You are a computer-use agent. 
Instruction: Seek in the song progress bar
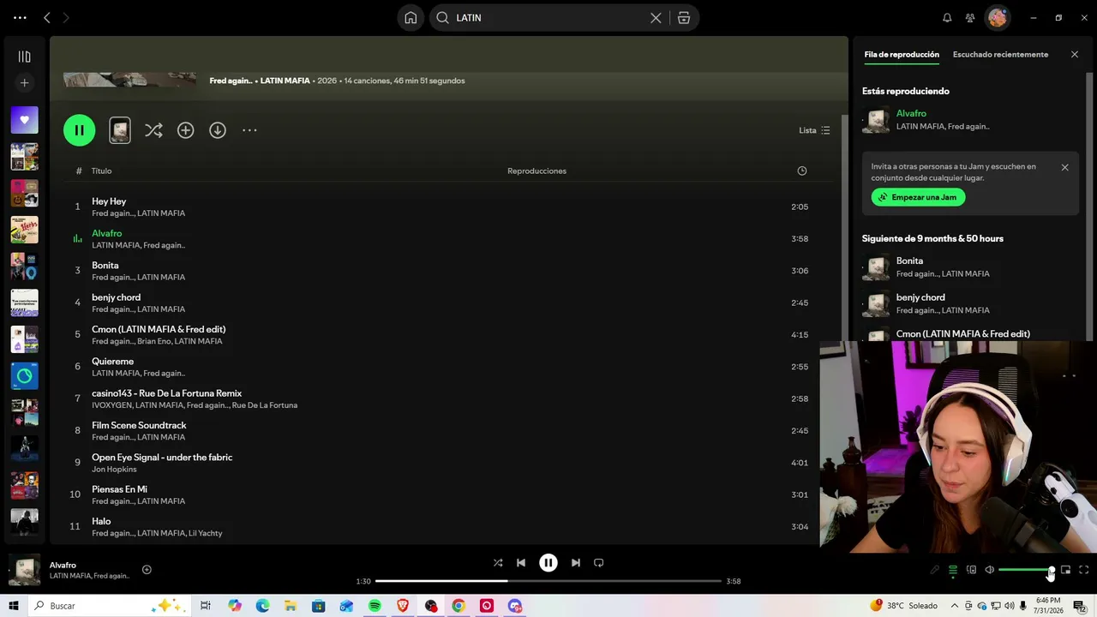pos(548,581)
